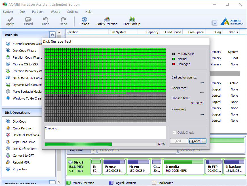Click the Migrate OS to SSD icon

coord(8,64)
